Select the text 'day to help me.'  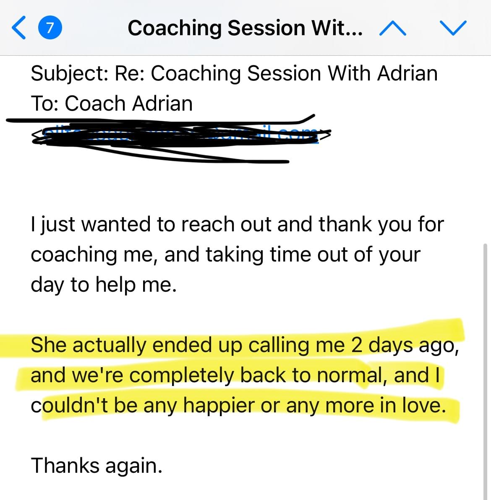[x=103, y=285]
